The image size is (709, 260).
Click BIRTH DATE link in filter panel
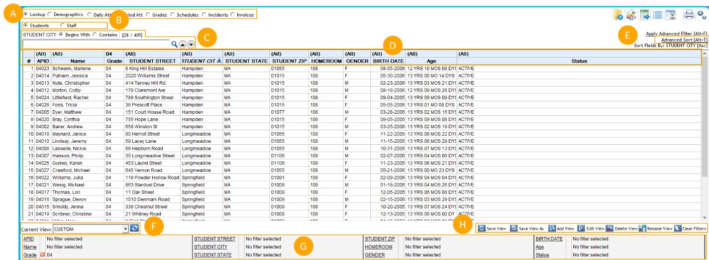549,239
